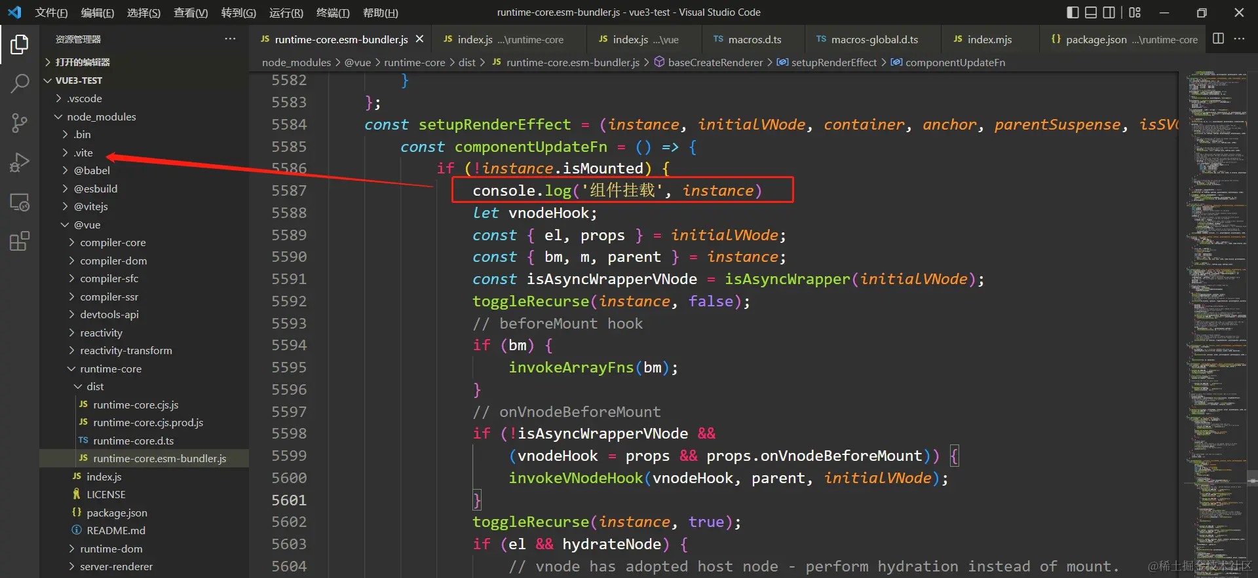Open the 终端(T) menu

point(333,12)
